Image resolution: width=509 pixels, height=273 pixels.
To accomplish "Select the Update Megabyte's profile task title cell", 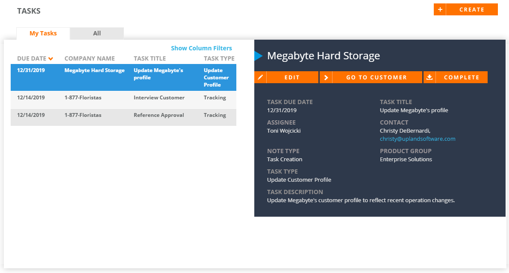I will tap(159, 74).
